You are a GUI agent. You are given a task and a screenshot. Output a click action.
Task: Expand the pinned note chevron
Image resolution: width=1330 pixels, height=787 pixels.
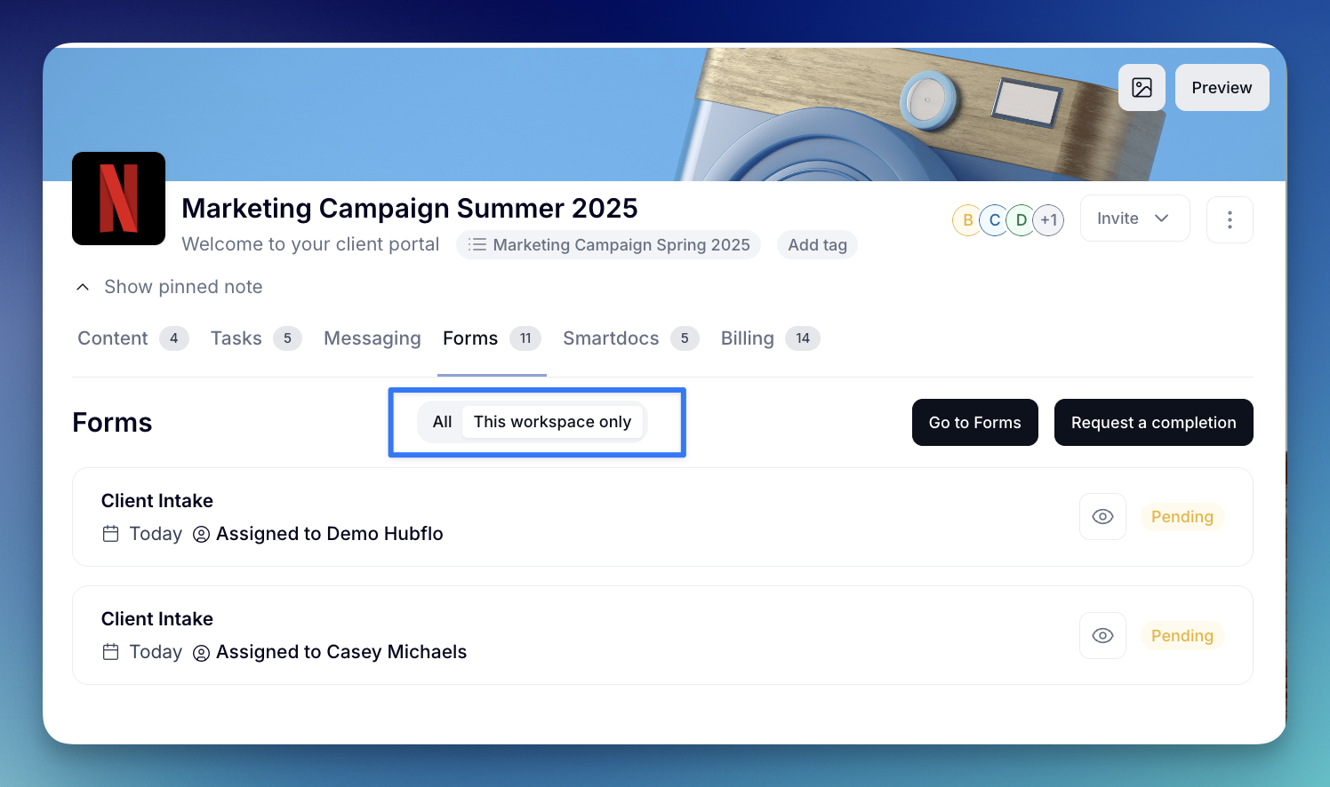[83, 287]
